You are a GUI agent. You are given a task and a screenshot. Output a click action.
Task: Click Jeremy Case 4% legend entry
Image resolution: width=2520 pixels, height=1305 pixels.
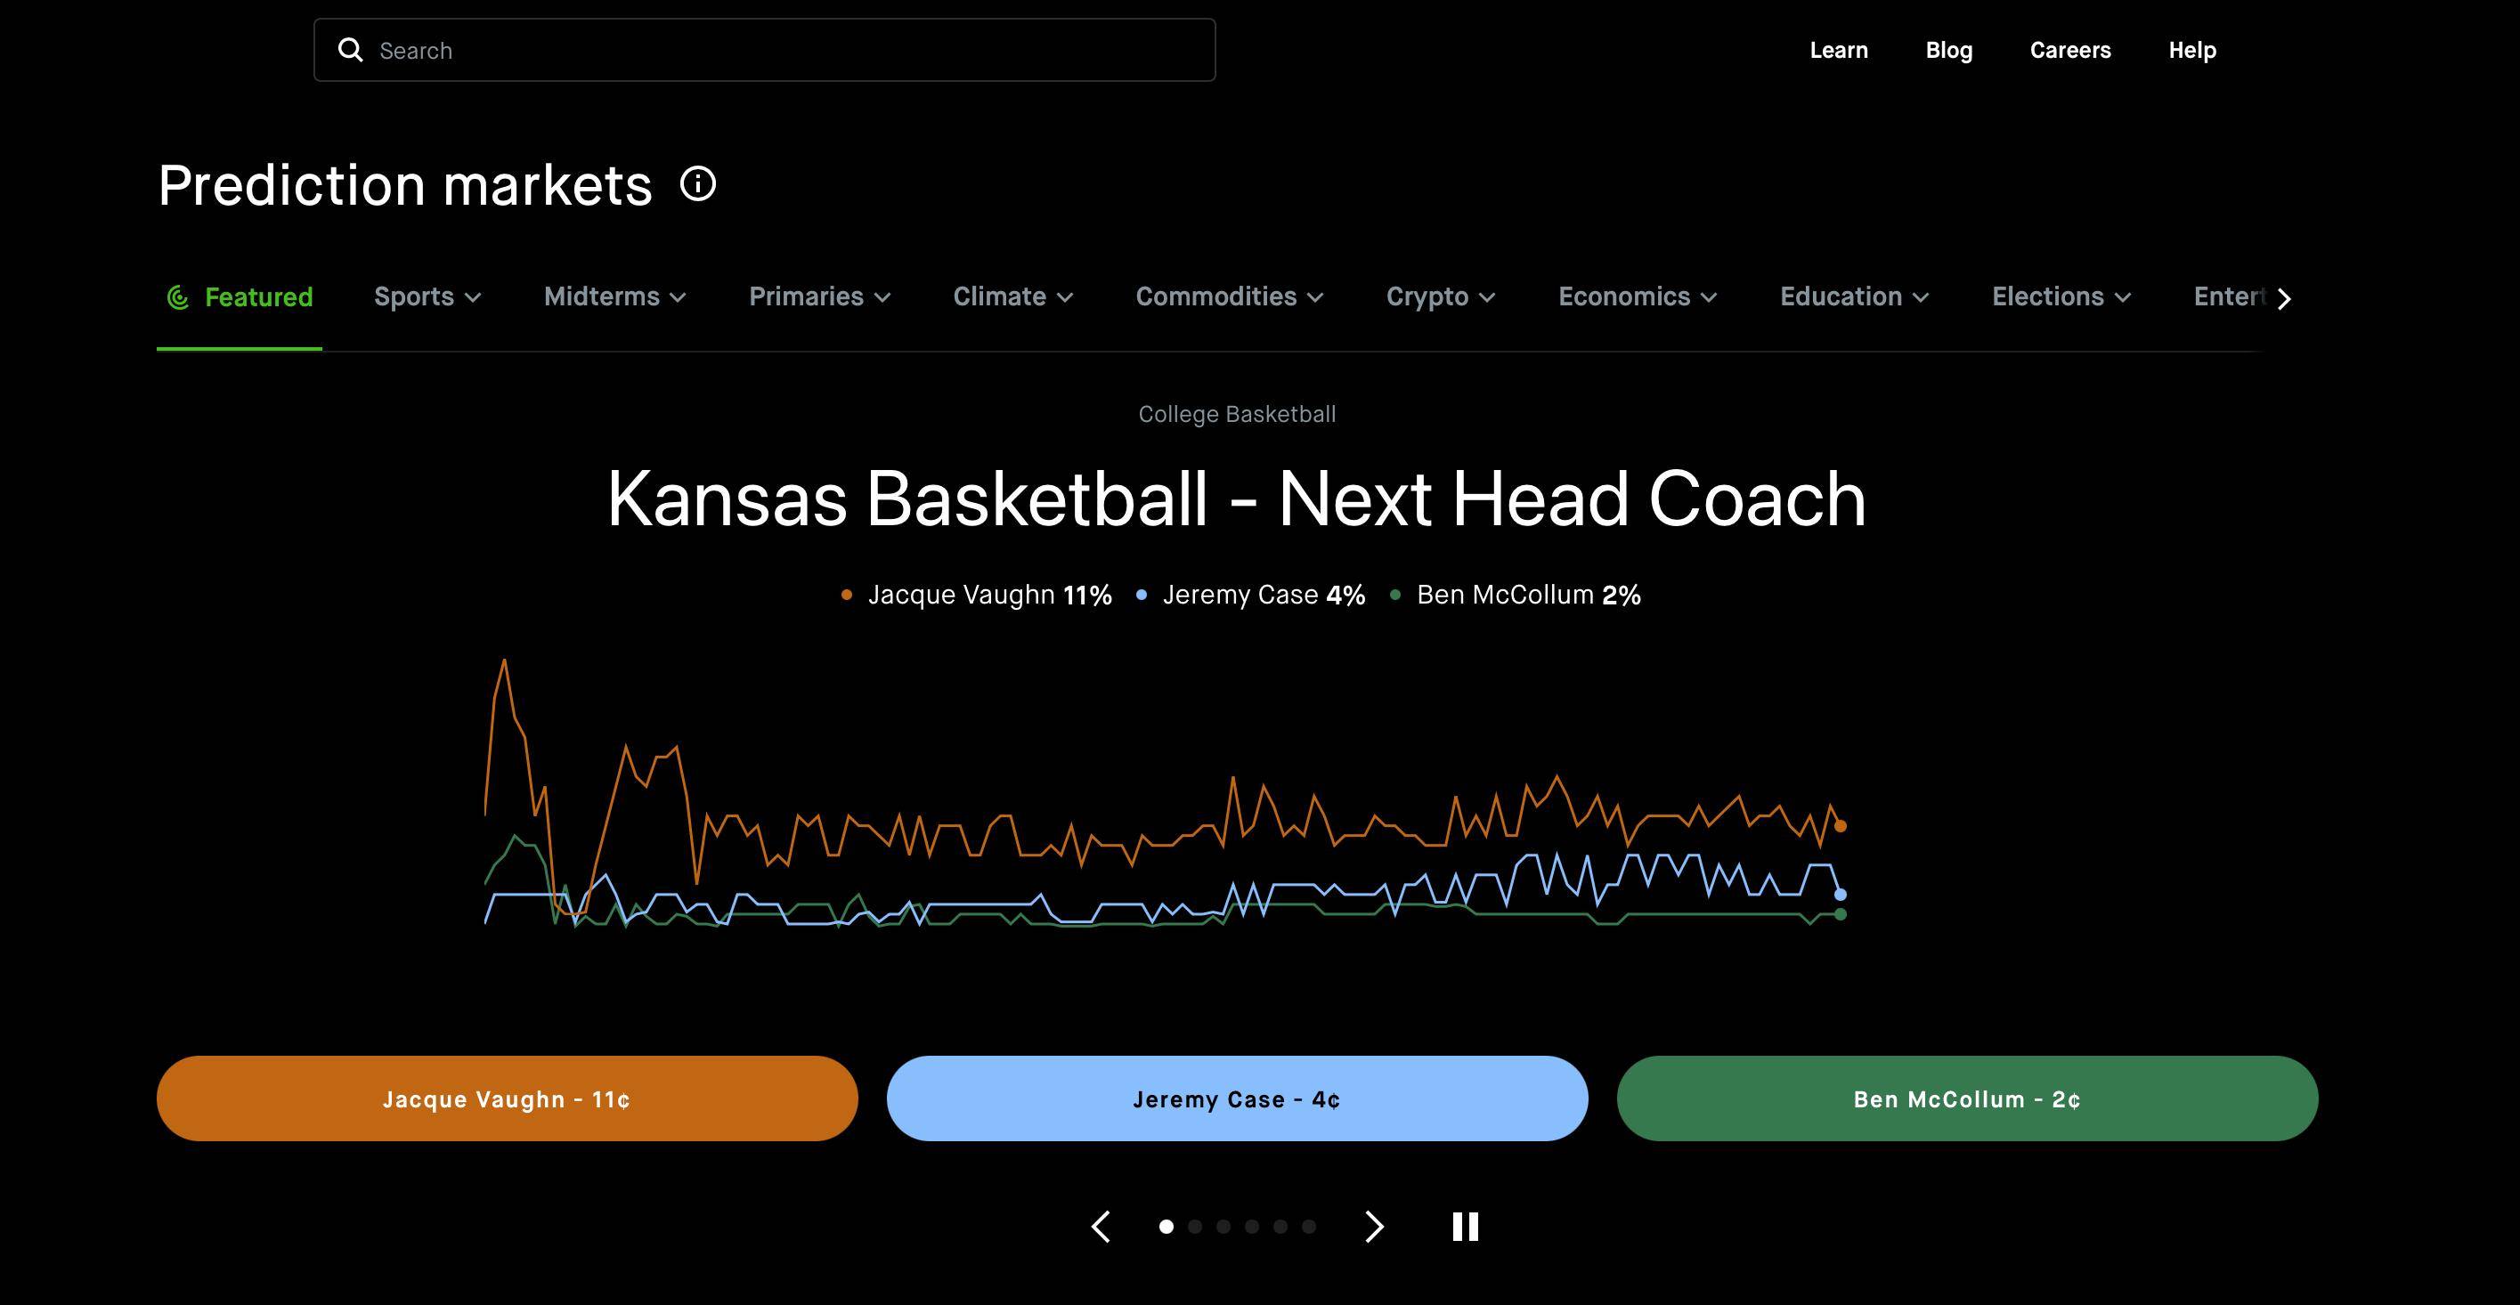(1250, 595)
